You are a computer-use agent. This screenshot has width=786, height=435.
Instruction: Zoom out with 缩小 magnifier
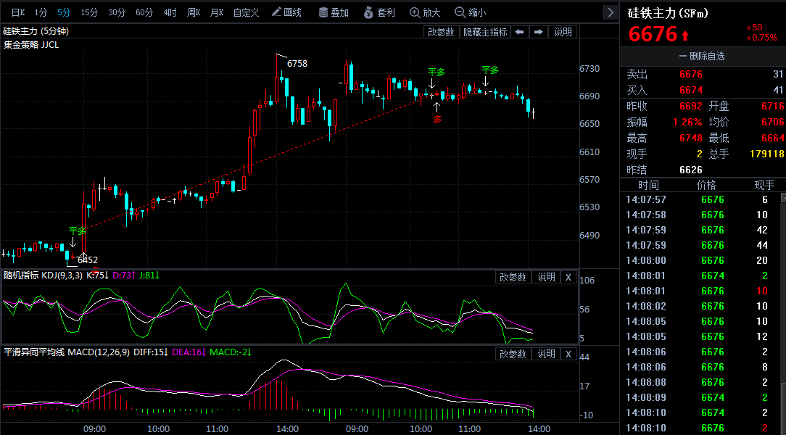coord(470,12)
